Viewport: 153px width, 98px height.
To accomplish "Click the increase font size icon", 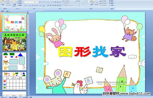I will click(40, 2).
